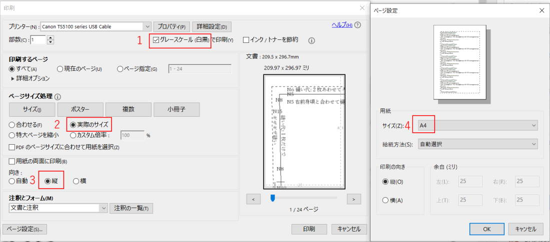This screenshot has height=242, width=550.
Task: Click the help question mark icon
Action: click(x=357, y=25)
